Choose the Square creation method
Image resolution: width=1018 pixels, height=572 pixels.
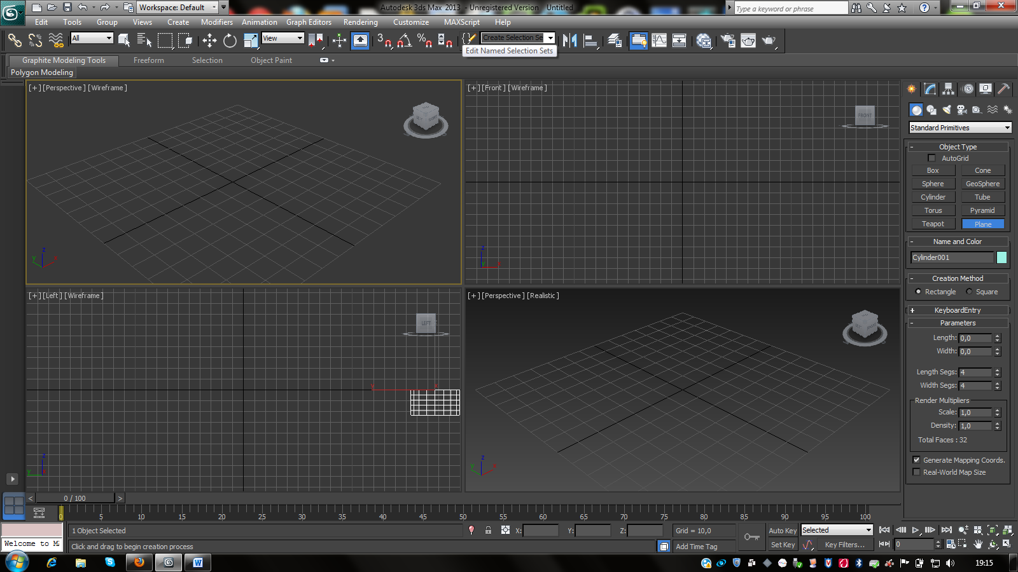tap(970, 292)
